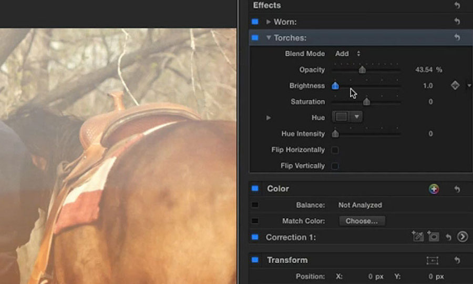Click the Color section title
The width and height of the screenshot is (473, 284).
(x=278, y=189)
